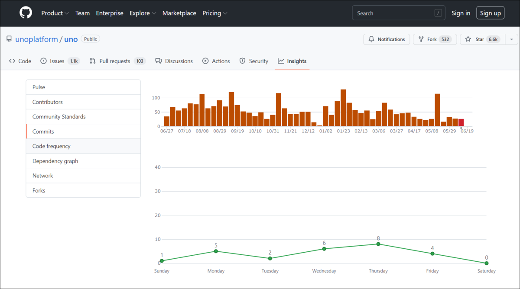Open the unoplatform owner link
This screenshot has height=289, width=520.
[36, 39]
